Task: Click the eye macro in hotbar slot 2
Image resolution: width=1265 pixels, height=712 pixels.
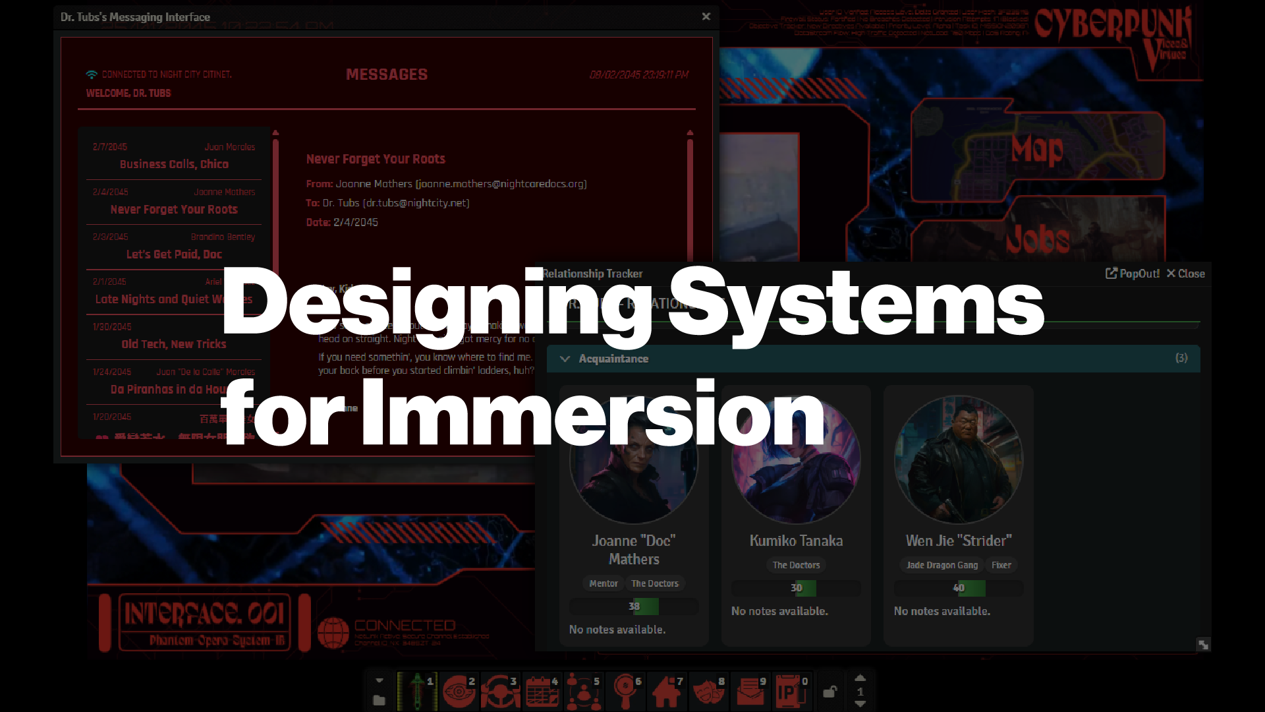Action: (x=459, y=691)
